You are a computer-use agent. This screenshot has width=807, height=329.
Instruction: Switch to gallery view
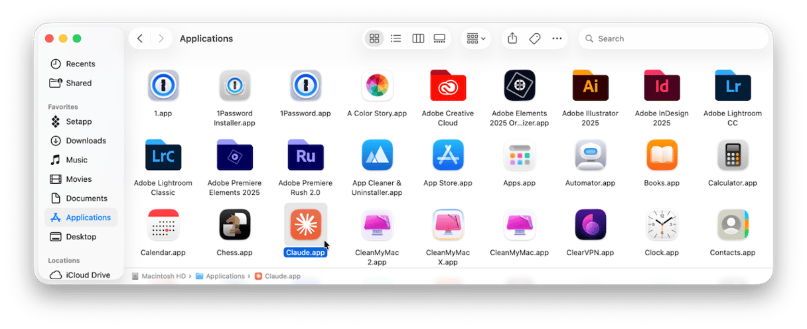[x=439, y=38]
